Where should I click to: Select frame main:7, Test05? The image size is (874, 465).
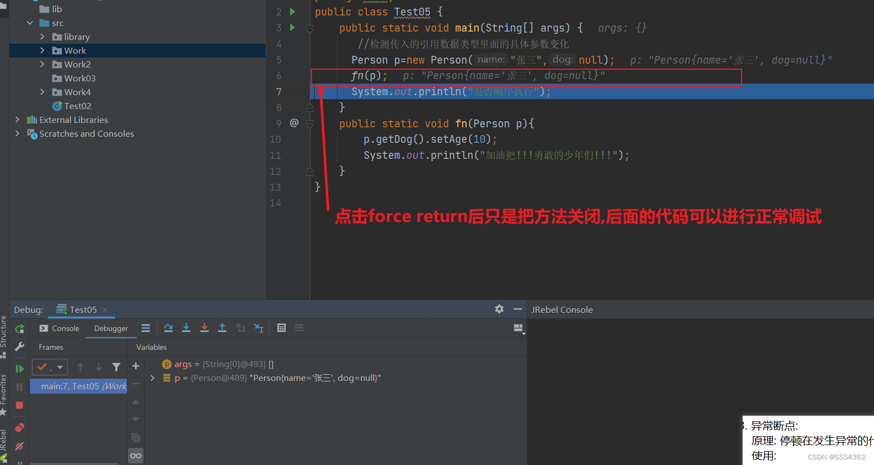tap(79, 386)
